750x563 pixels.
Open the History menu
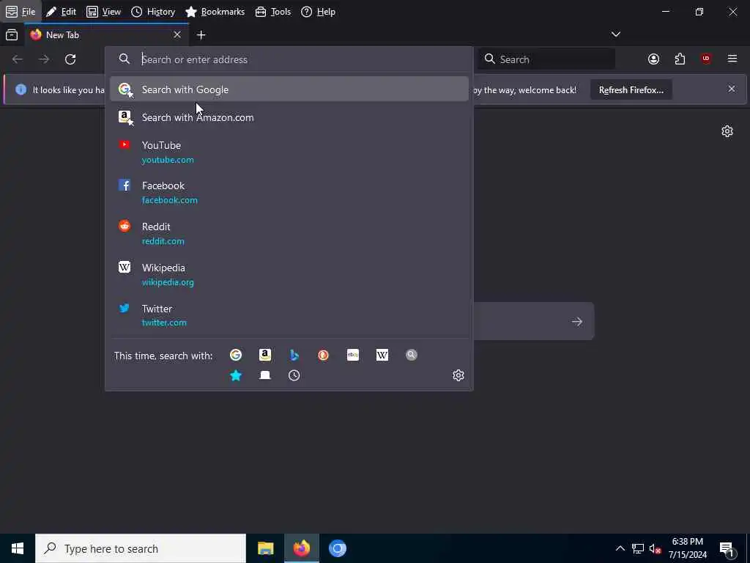153,12
